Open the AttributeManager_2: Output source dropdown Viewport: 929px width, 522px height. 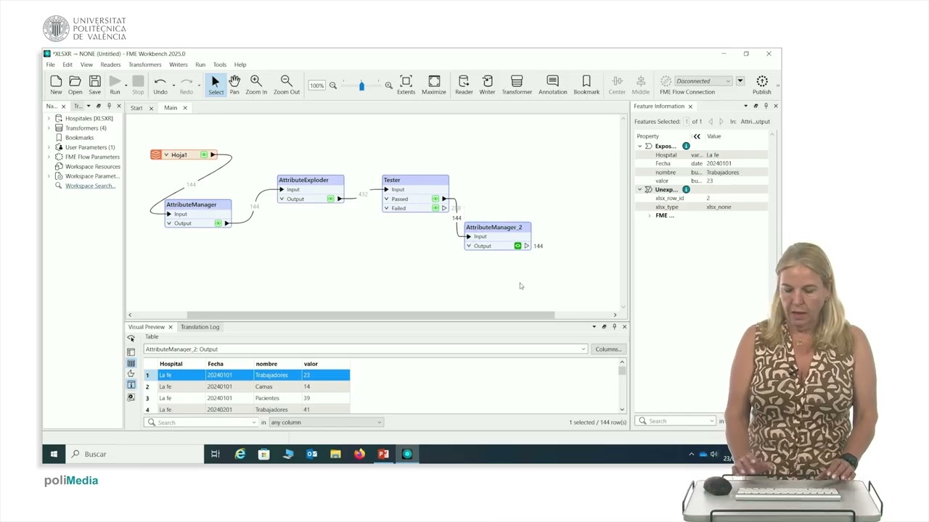coord(366,349)
